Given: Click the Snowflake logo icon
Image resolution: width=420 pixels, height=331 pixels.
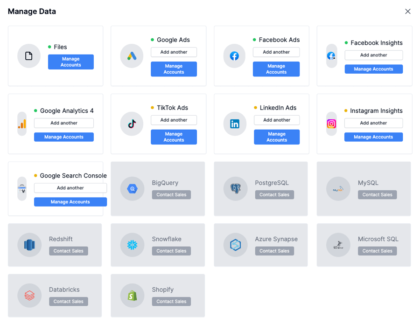Looking at the screenshot, I should tap(132, 245).
